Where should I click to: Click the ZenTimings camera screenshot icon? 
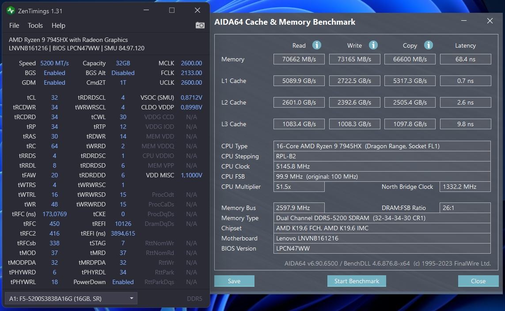click(x=200, y=25)
